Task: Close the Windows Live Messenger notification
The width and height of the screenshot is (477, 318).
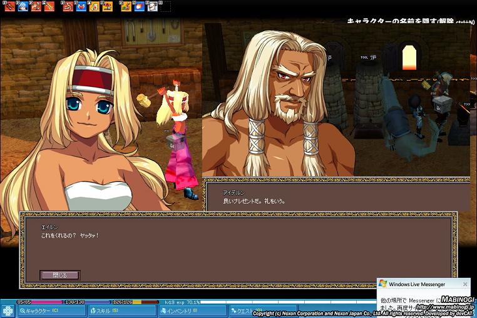Action: 465,284
